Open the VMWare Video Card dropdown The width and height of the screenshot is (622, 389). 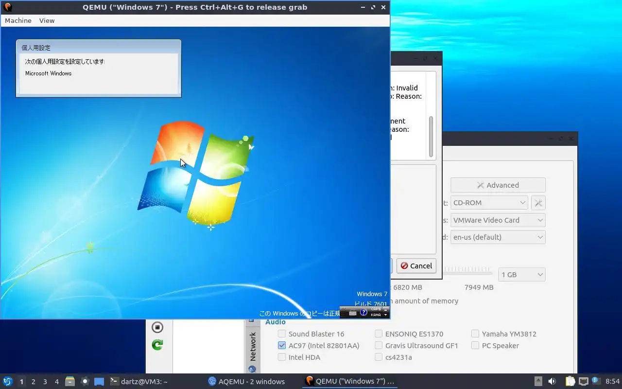pos(498,220)
